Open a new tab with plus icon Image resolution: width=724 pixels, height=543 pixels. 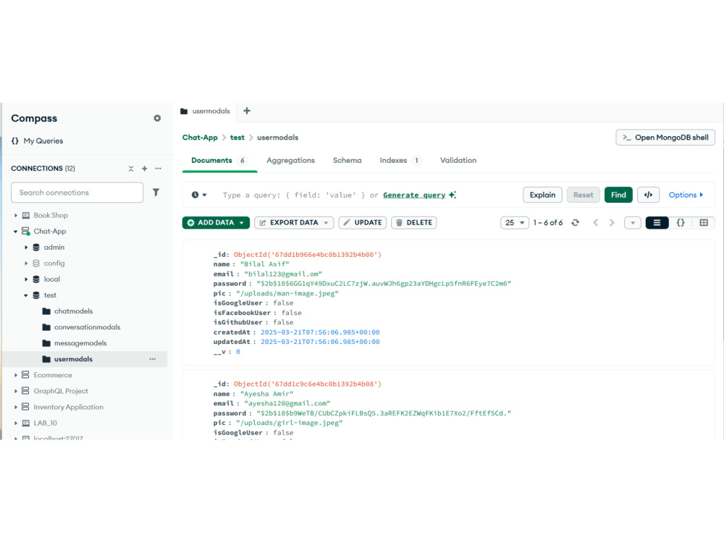247,111
